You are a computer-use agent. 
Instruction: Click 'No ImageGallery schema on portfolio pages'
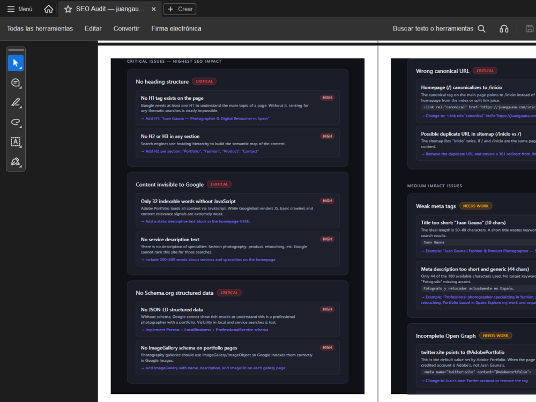[189, 348]
